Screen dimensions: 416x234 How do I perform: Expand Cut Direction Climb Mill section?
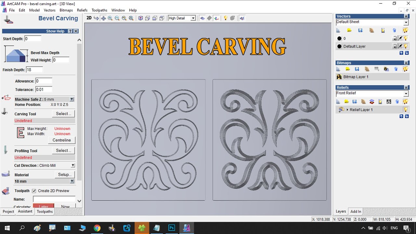tap(73, 165)
